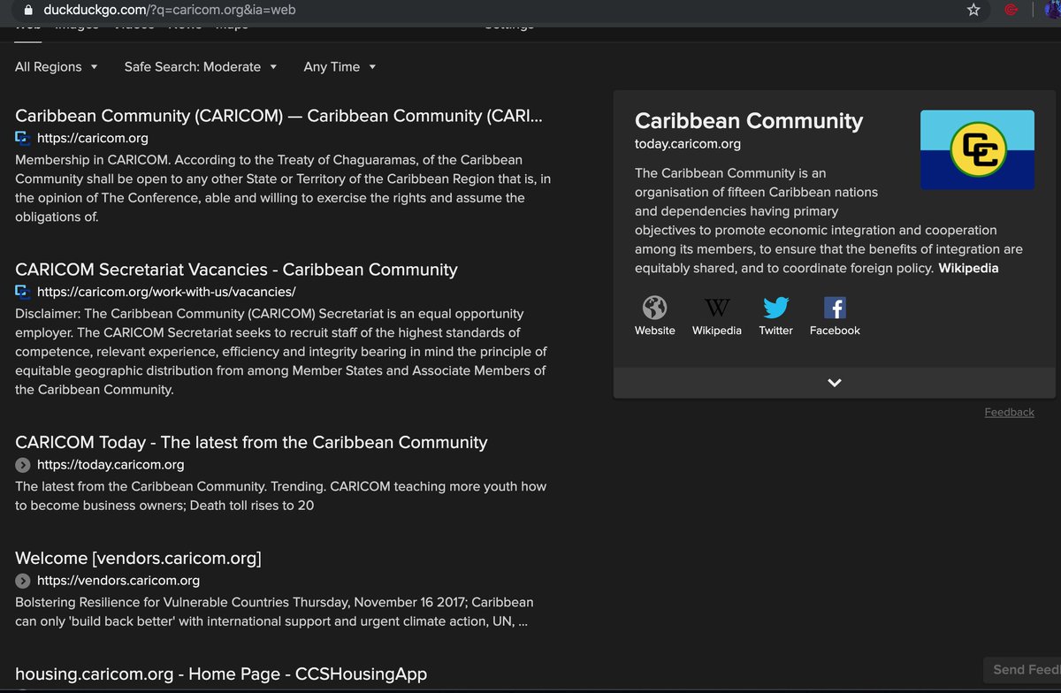Click the Disclaimer snippet under Vacancies result

pos(281,352)
